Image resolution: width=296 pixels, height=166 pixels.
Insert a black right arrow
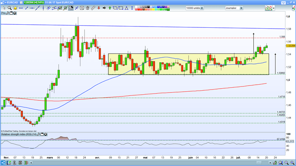[x=104, y=8]
